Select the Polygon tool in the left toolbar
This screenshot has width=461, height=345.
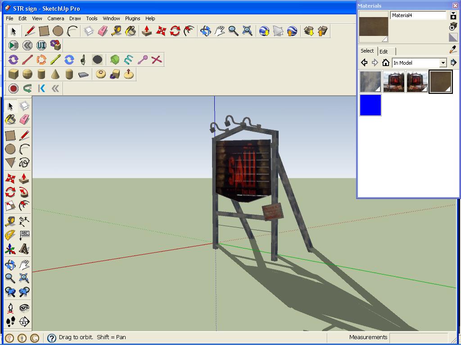pos(10,163)
